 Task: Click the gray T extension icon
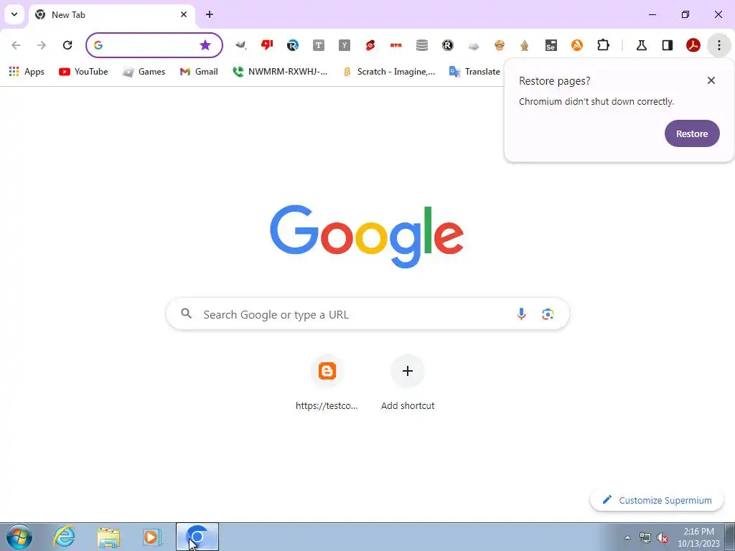click(x=319, y=45)
